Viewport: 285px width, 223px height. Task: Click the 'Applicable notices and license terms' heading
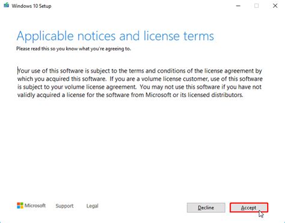pos(115,36)
